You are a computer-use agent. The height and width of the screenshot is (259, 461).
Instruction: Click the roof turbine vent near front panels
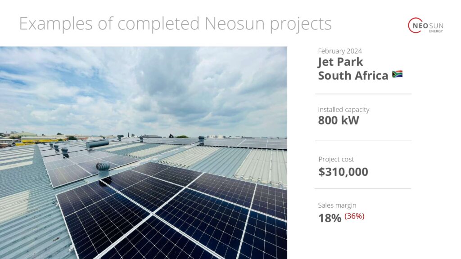click(103, 170)
